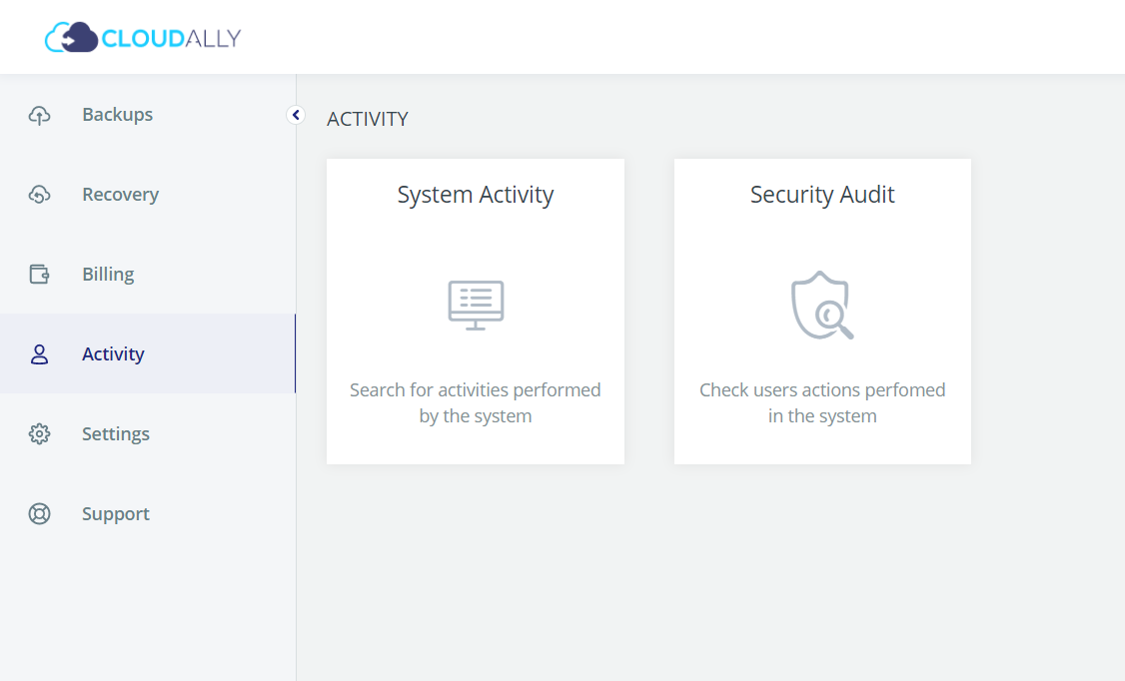The width and height of the screenshot is (1125, 681).
Task: Click the System Activity monitor icon
Action: [476, 306]
